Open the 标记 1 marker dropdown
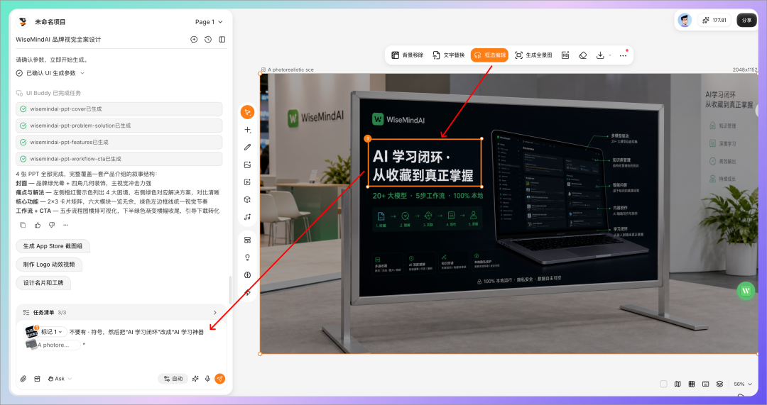 click(53, 332)
